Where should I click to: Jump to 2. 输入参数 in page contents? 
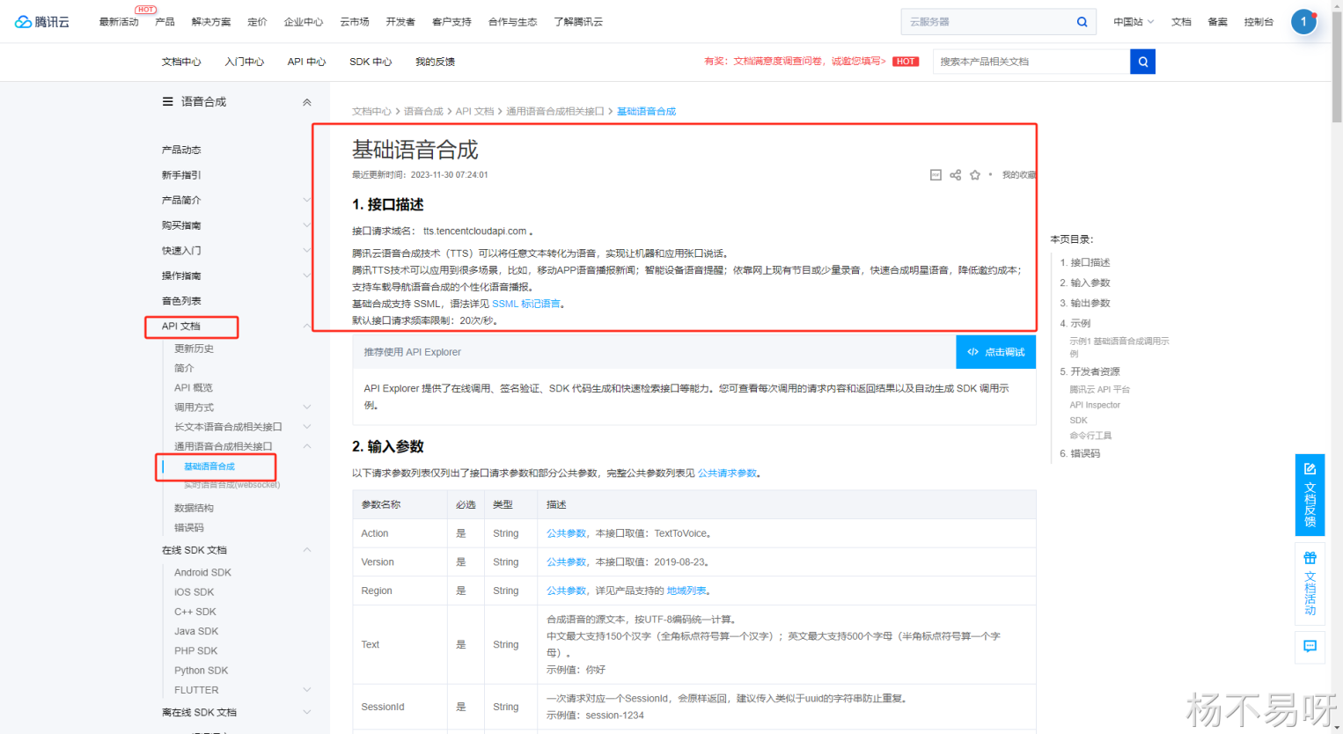click(1085, 283)
